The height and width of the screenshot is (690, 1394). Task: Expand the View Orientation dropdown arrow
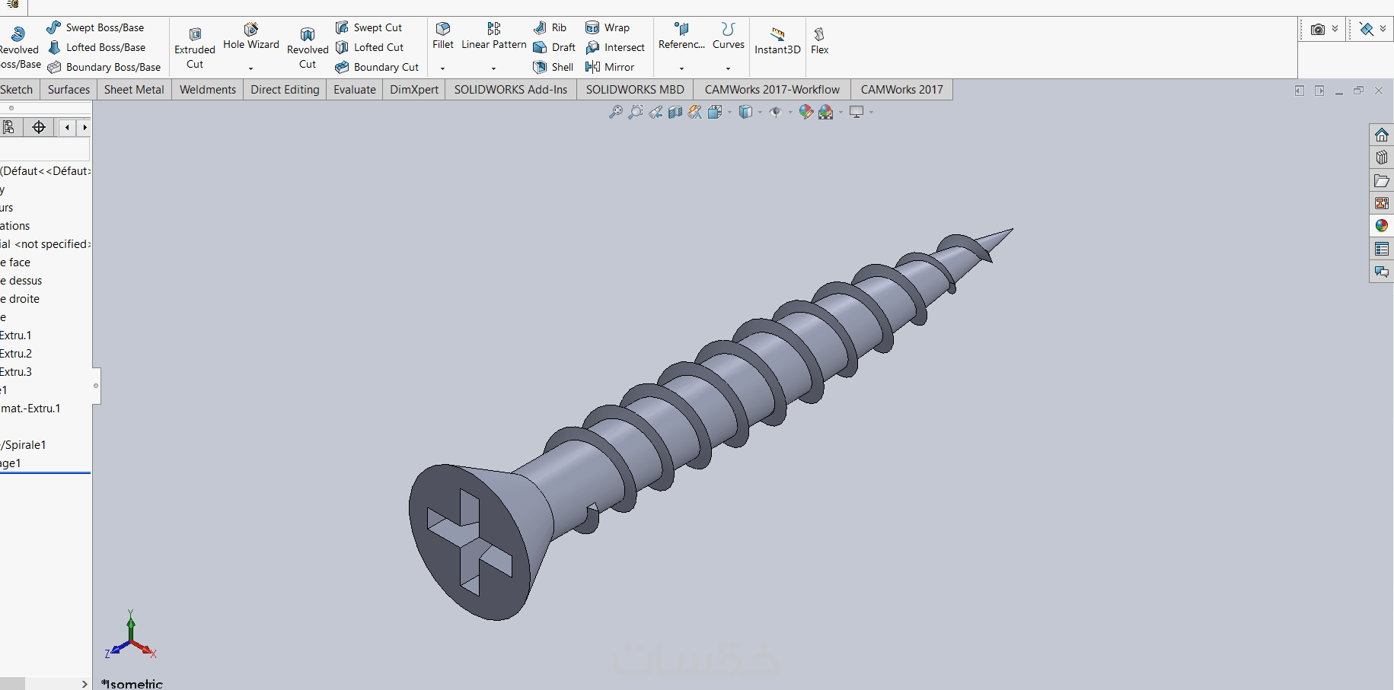pyautogui.click(x=729, y=113)
